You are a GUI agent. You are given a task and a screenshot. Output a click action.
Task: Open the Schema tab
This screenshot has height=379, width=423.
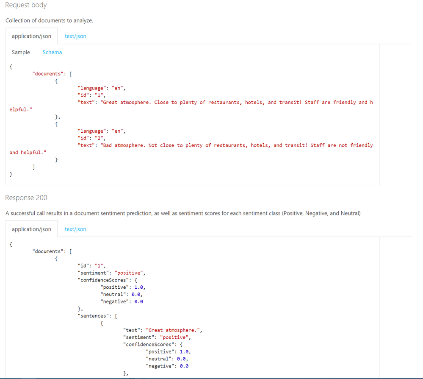(x=53, y=53)
